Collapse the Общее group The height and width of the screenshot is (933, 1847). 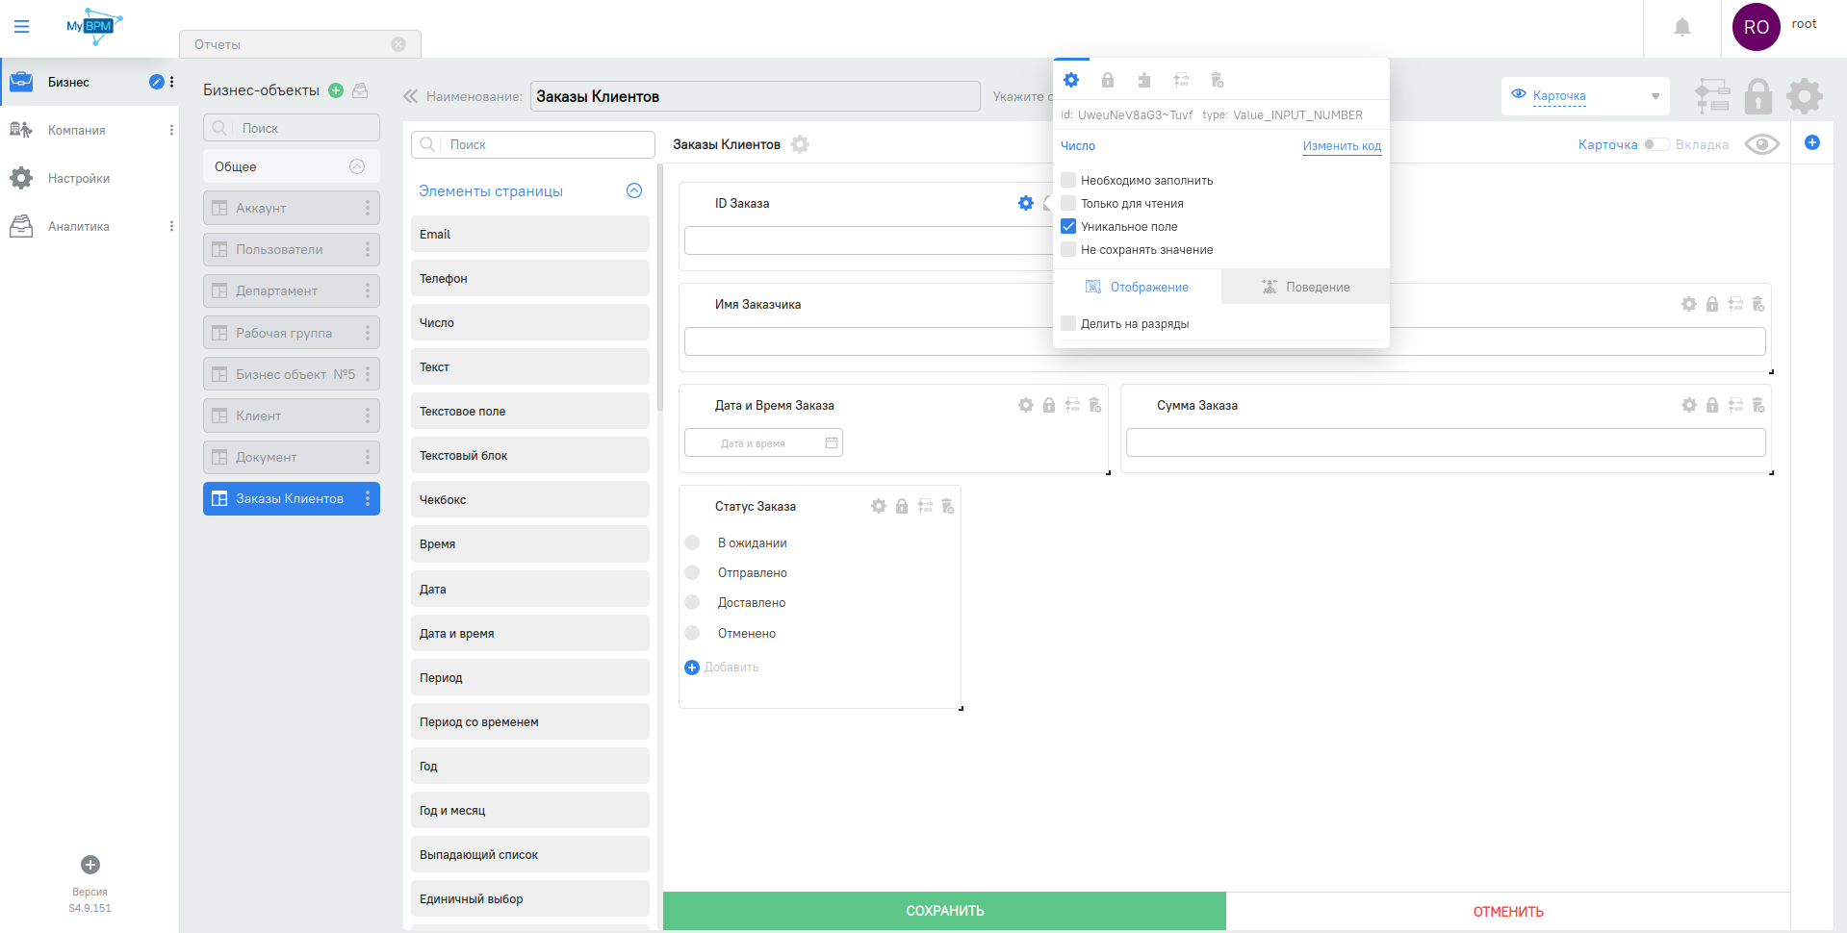(x=357, y=166)
